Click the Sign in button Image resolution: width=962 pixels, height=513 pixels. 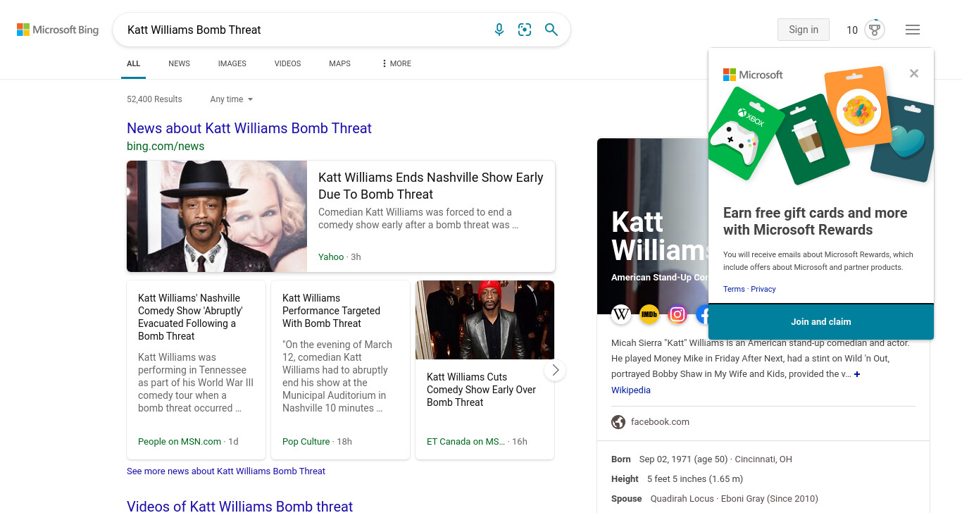(x=804, y=30)
